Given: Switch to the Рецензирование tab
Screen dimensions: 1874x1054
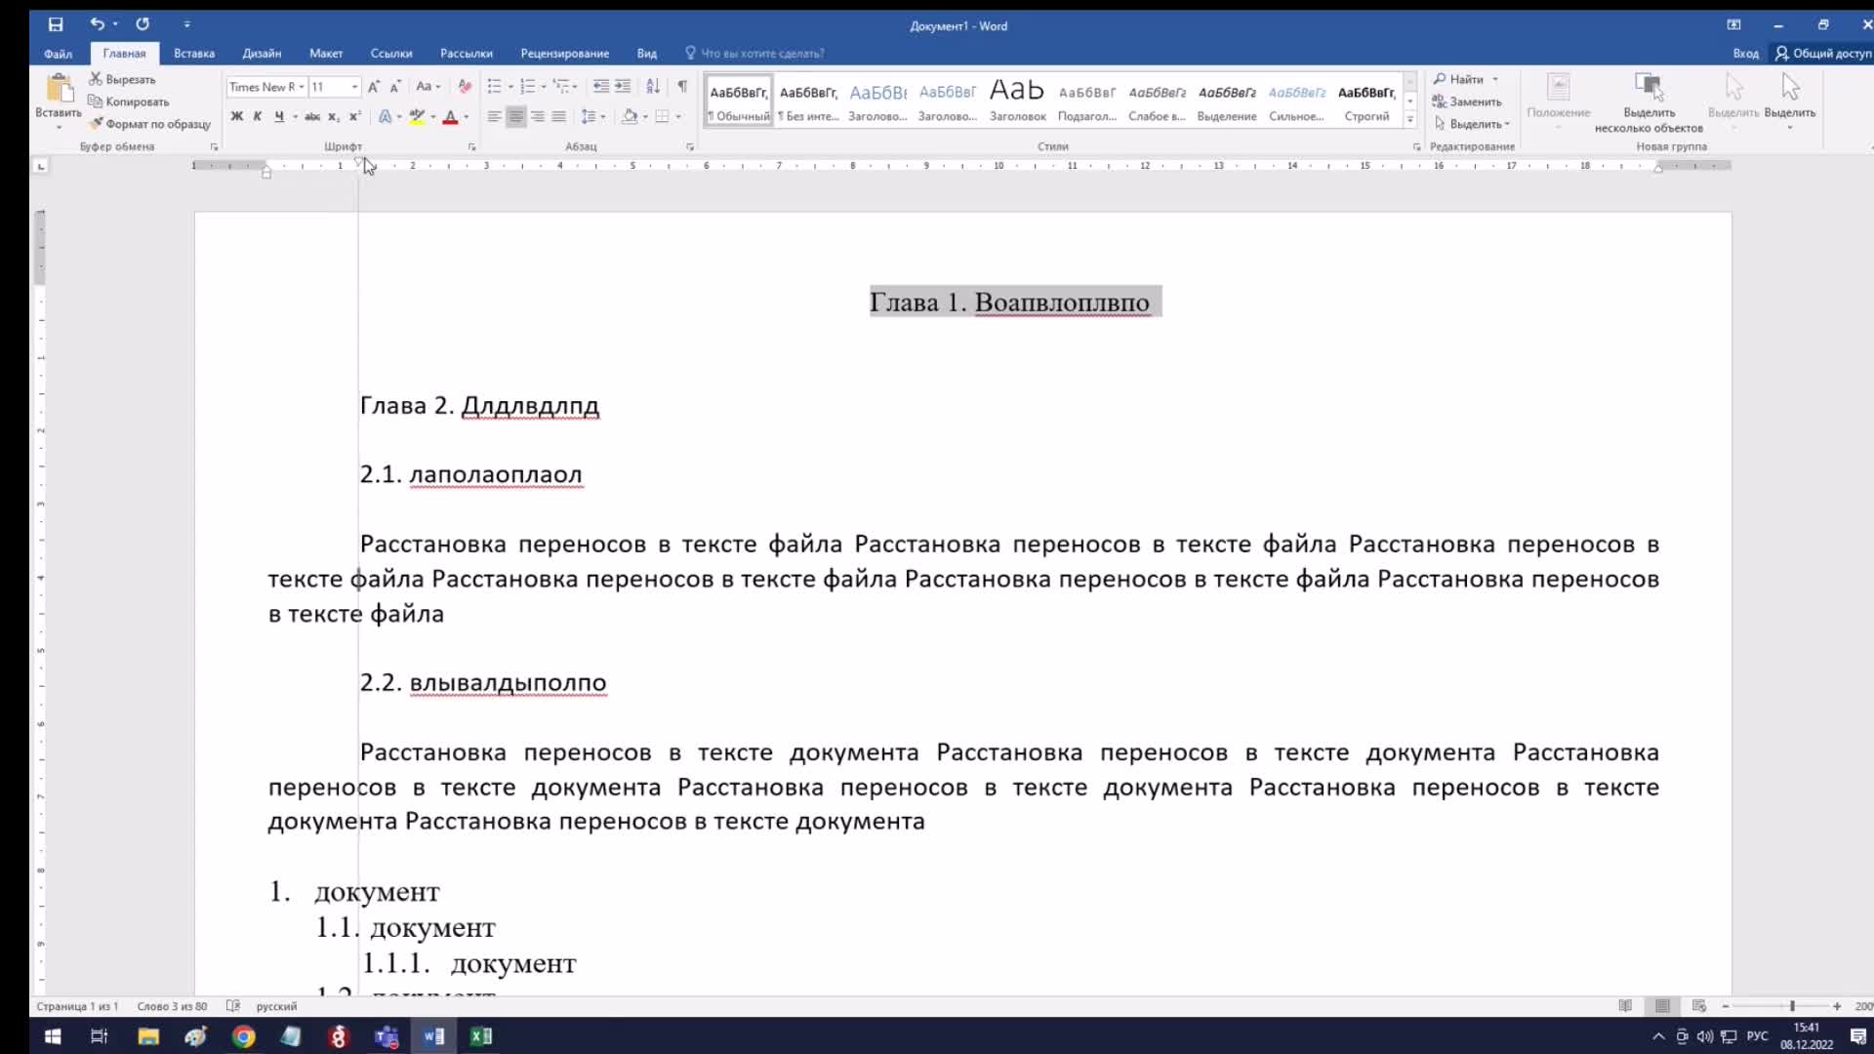Looking at the screenshot, I should tap(564, 54).
